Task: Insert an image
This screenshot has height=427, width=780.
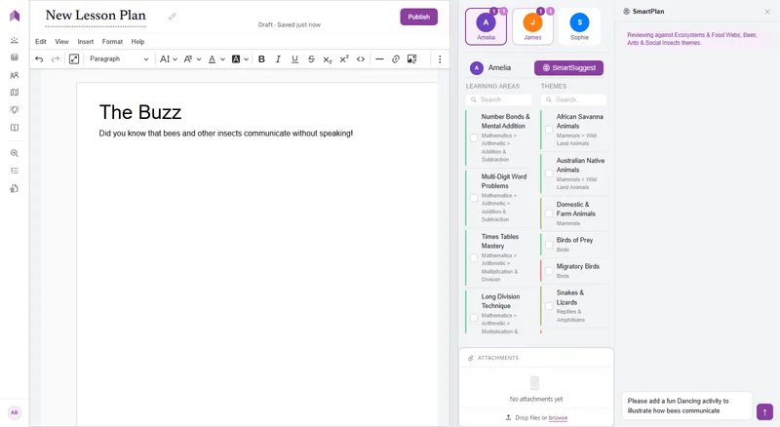Action: click(411, 59)
